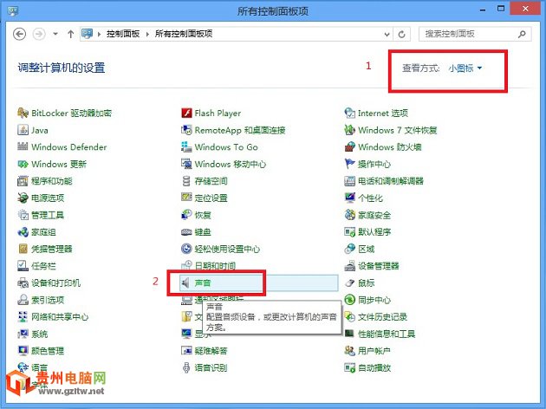Click the search magnifier icon
The image size is (546, 409).
522,34
